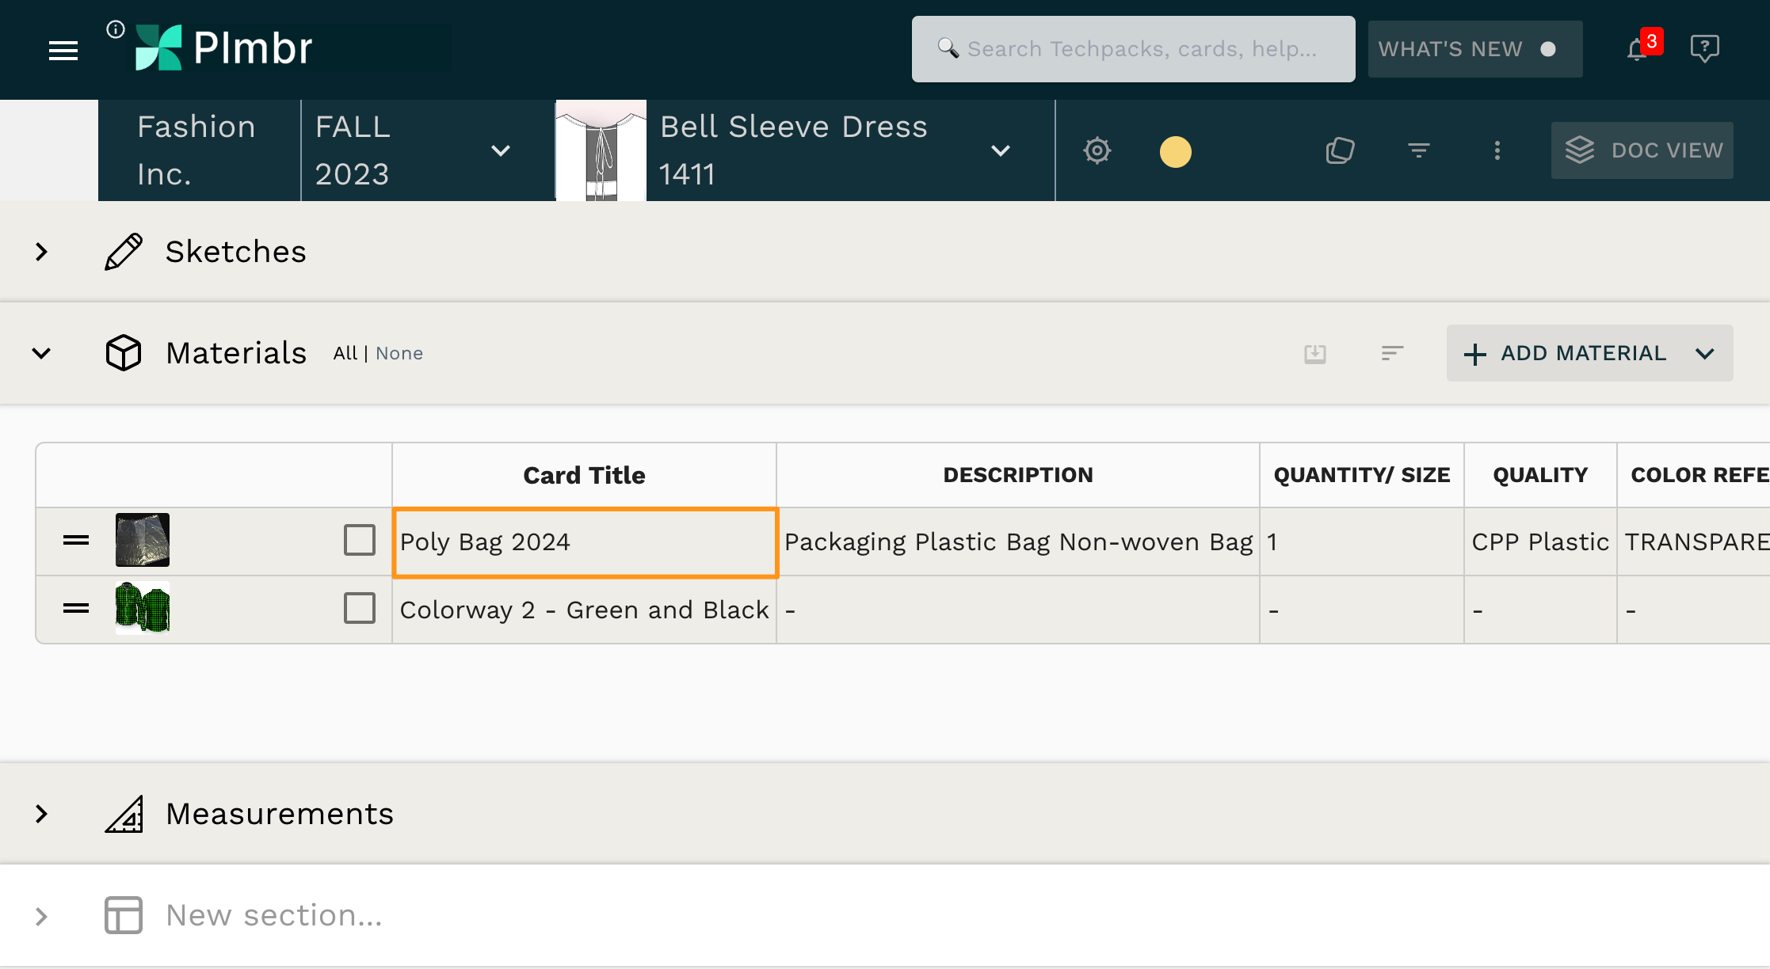This screenshot has width=1770, height=969.
Task: Open the help chat icon
Action: click(x=1704, y=49)
